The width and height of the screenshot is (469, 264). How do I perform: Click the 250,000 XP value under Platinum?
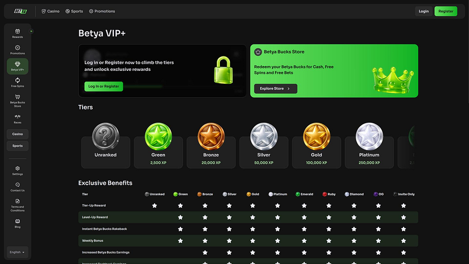pyautogui.click(x=369, y=163)
